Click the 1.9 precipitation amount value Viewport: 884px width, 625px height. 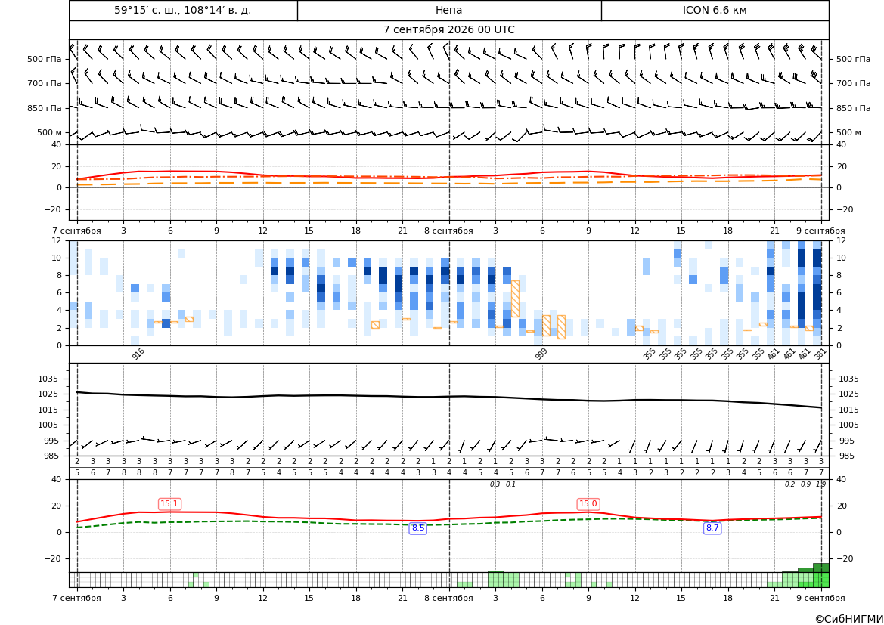[x=821, y=484]
